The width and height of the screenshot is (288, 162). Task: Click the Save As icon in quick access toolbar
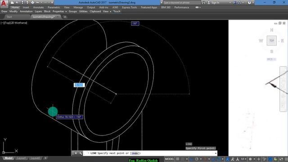[x=27, y=3]
